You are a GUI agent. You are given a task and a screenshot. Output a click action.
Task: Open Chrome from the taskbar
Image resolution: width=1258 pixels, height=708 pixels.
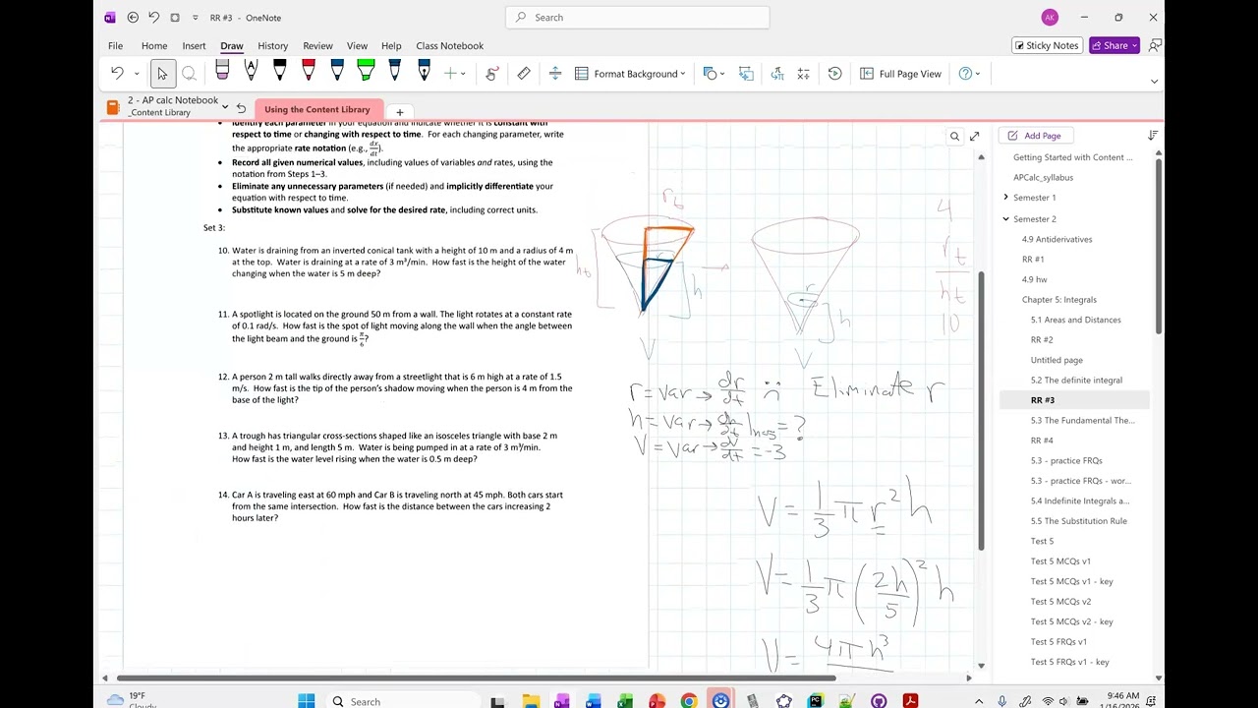click(x=689, y=700)
